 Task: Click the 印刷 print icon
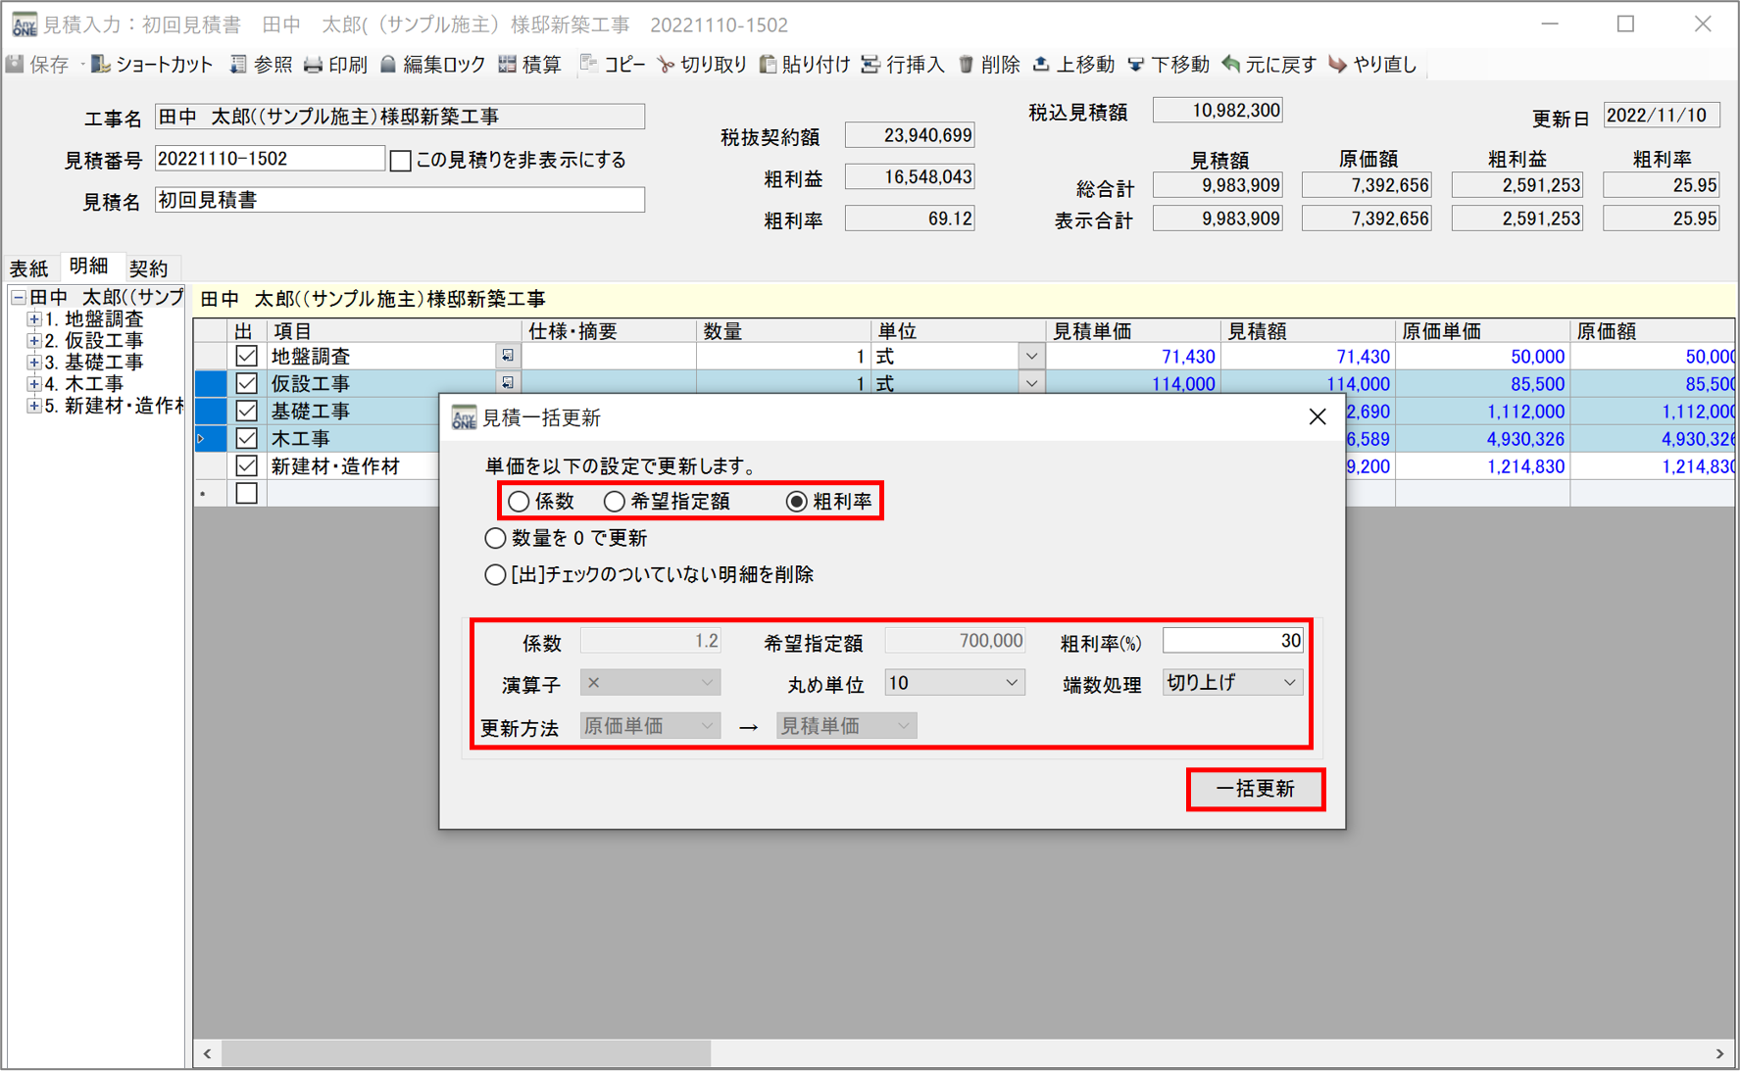click(314, 65)
